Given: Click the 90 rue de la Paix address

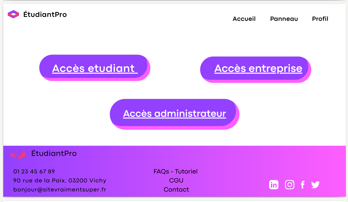Looking at the screenshot, I should tap(59, 180).
